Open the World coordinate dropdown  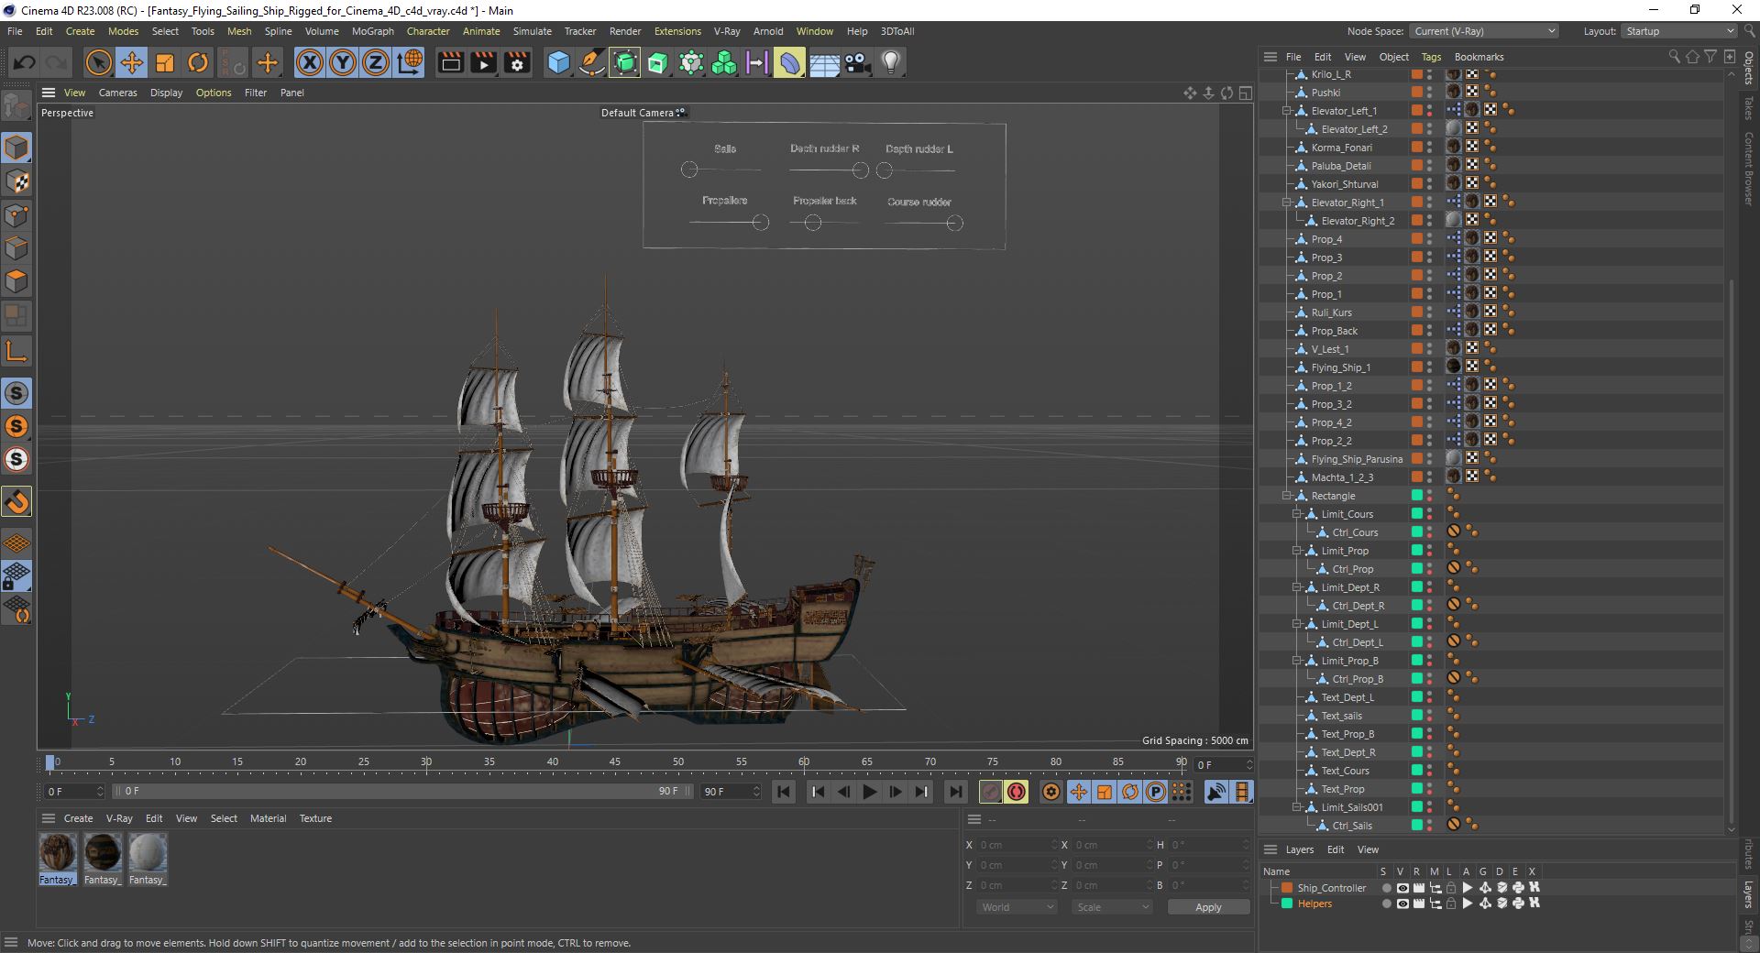pyautogui.click(x=1017, y=907)
